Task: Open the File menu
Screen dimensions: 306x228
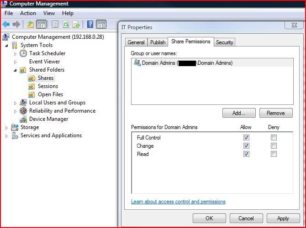Action: pyautogui.click(x=9, y=13)
